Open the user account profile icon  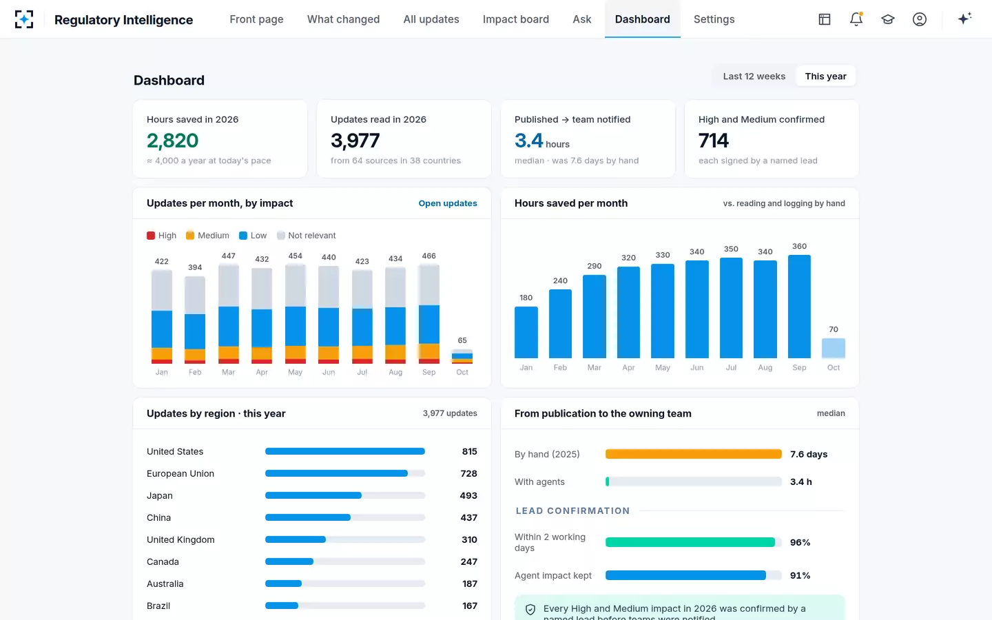[x=920, y=19]
